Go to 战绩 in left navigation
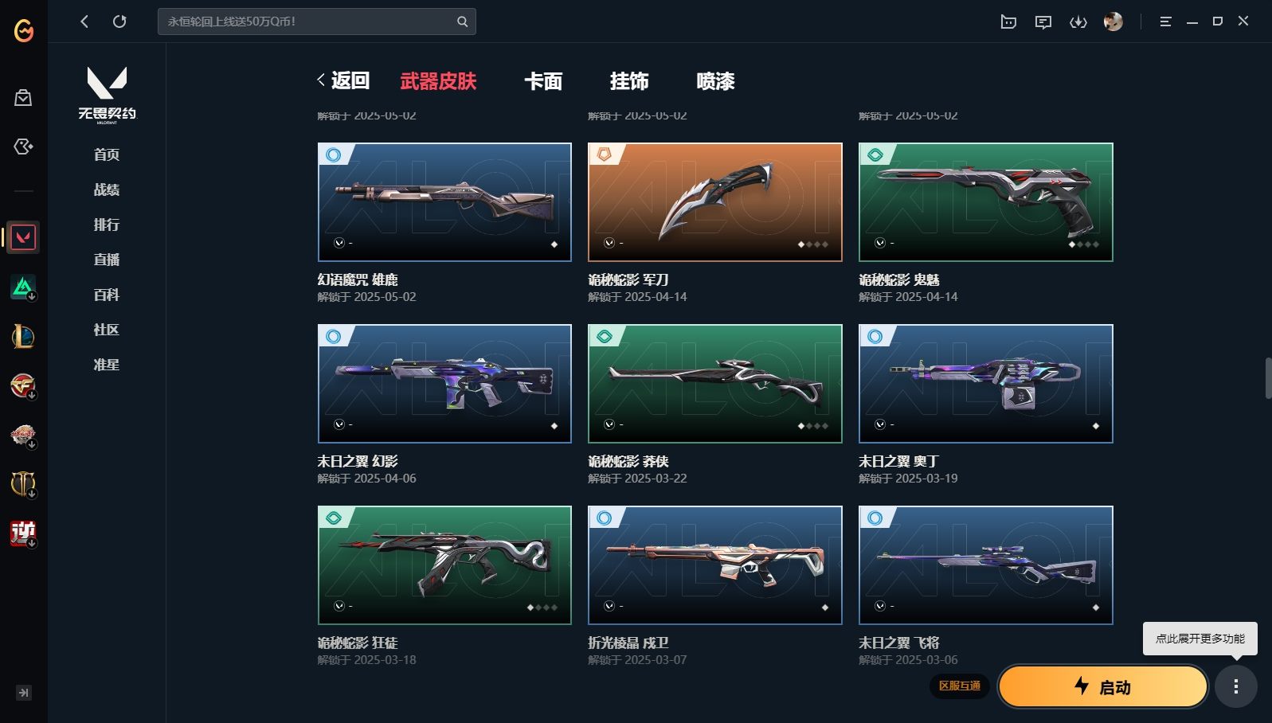1272x723 pixels. coord(107,190)
